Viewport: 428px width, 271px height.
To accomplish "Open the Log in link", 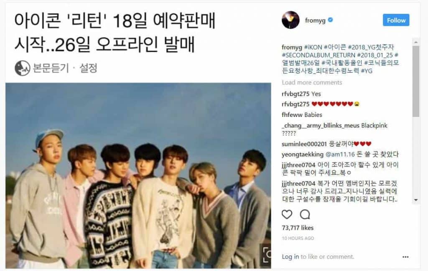I will pyautogui.click(x=290, y=256).
